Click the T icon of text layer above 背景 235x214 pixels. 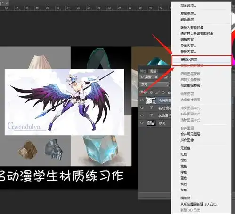pos(151,115)
